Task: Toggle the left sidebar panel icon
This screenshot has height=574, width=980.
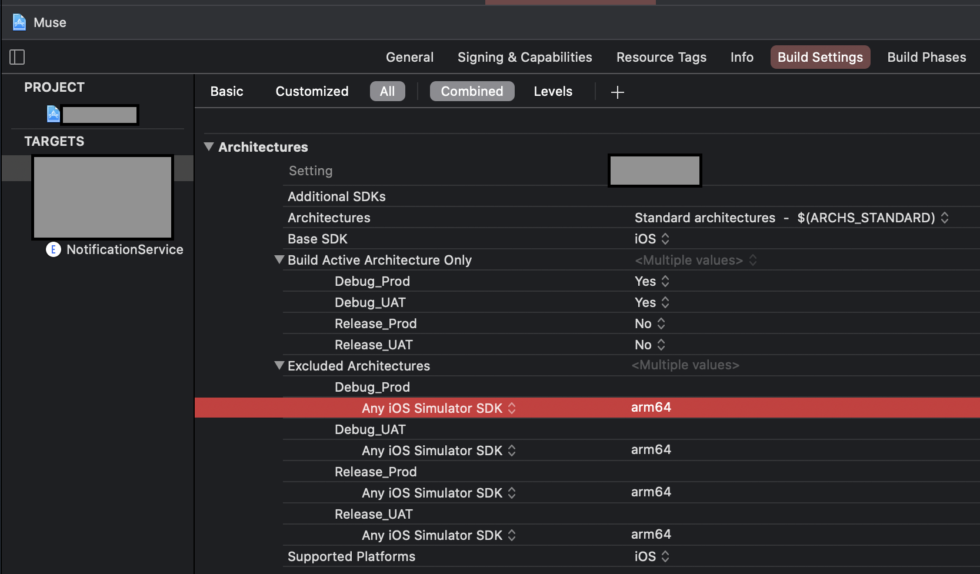Action: (x=17, y=57)
